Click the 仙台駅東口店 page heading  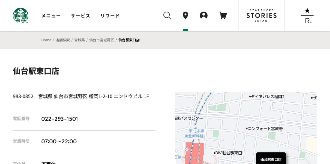pos(36,71)
